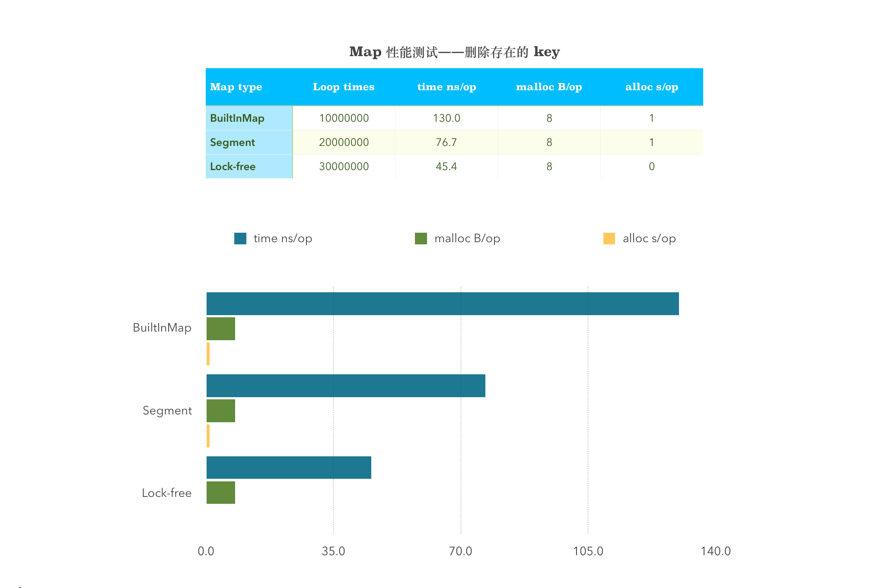Click the cell with value 10000000
The height and width of the screenshot is (588, 883).
(344, 118)
